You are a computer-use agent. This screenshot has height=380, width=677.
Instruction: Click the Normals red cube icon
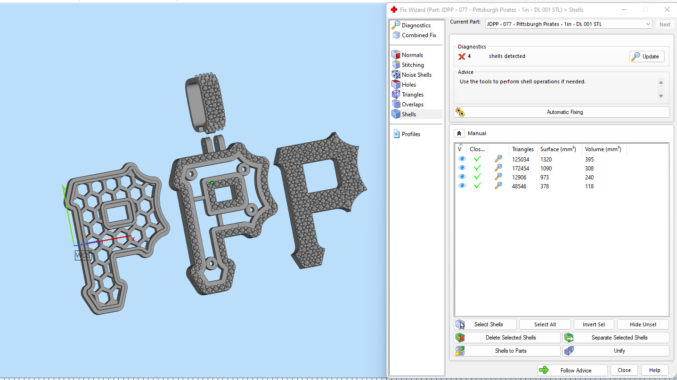click(x=396, y=55)
